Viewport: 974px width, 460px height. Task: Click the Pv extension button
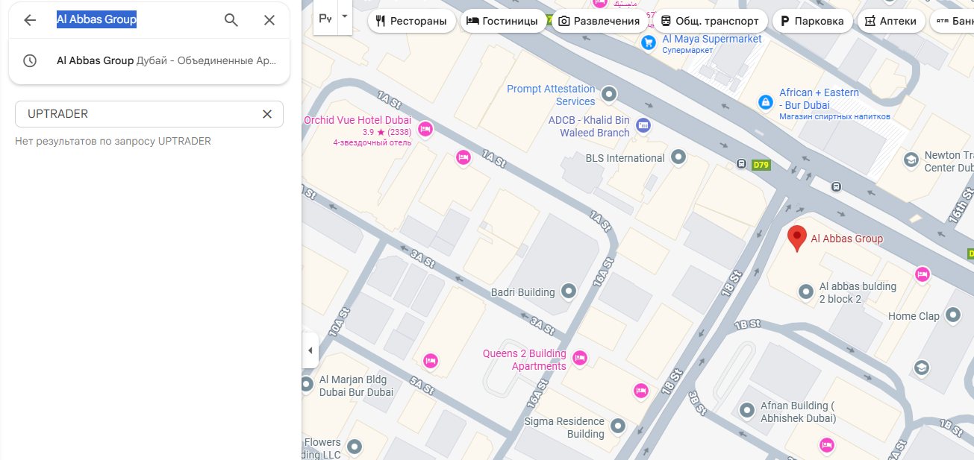325,18
